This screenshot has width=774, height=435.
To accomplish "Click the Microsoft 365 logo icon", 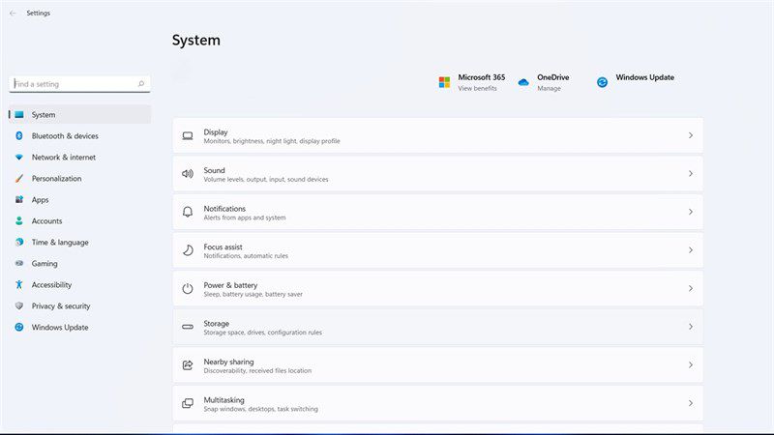I will pos(444,82).
